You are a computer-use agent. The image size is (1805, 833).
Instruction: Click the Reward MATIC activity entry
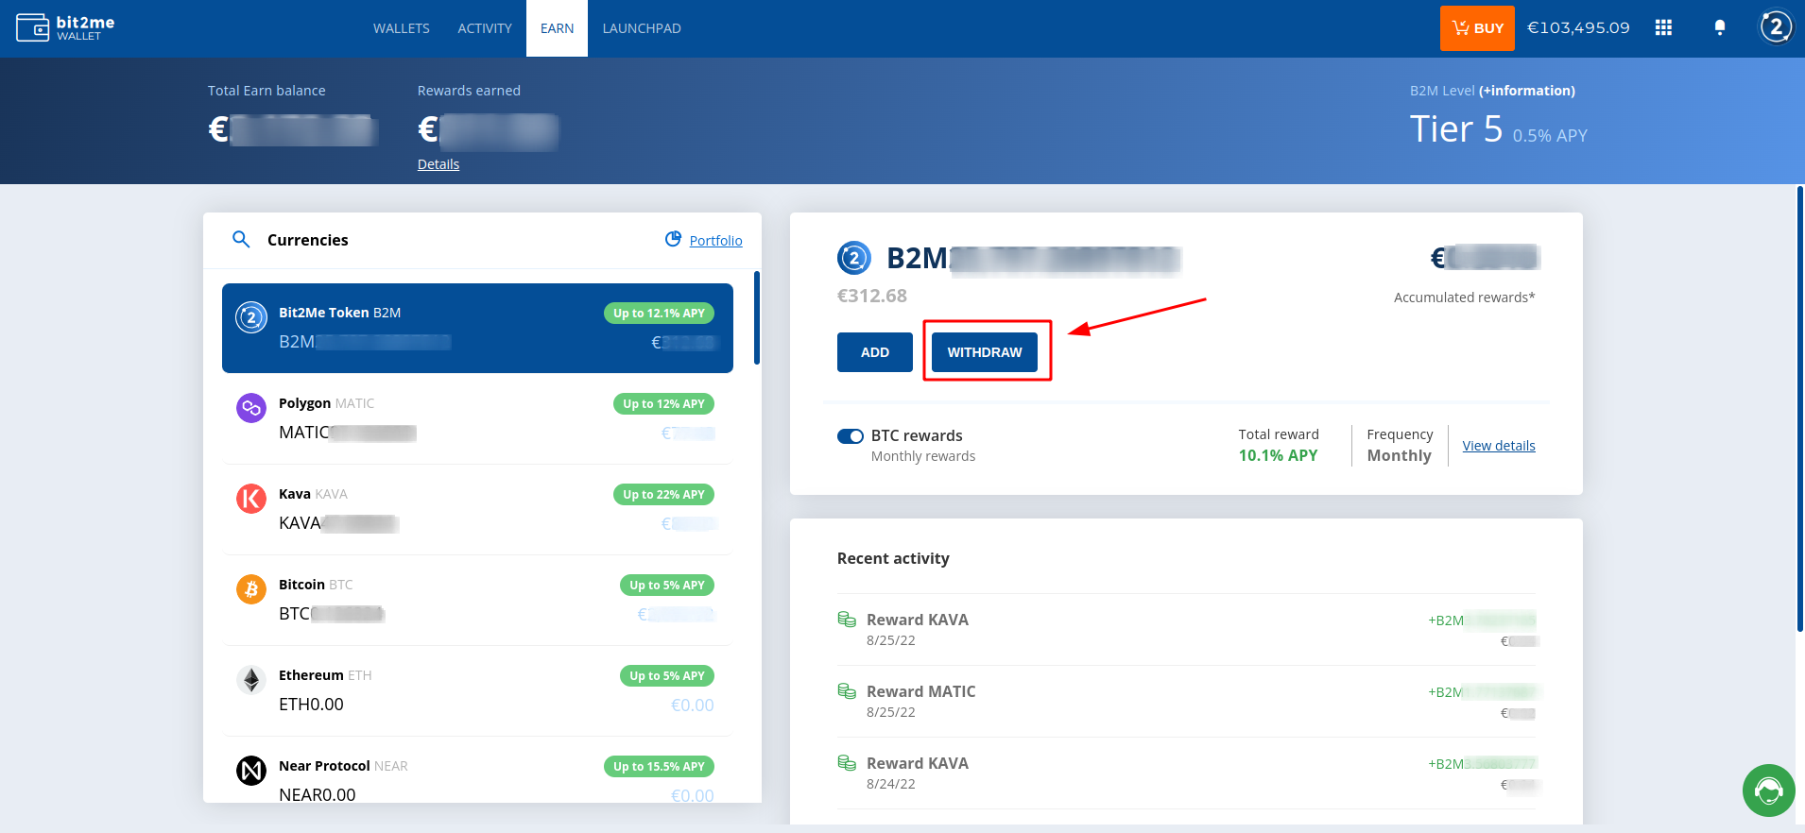pos(1186,701)
